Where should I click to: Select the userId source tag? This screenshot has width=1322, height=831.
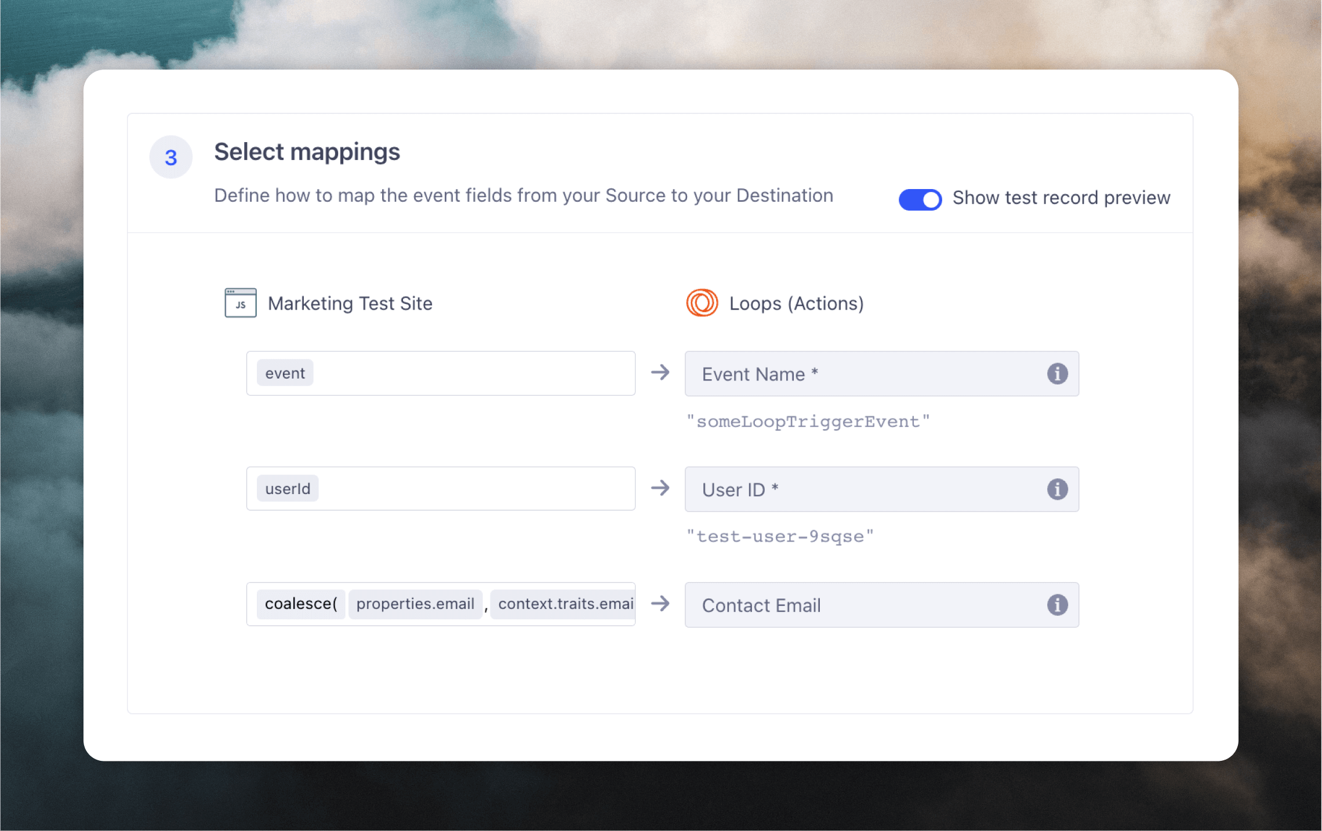click(x=288, y=488)
